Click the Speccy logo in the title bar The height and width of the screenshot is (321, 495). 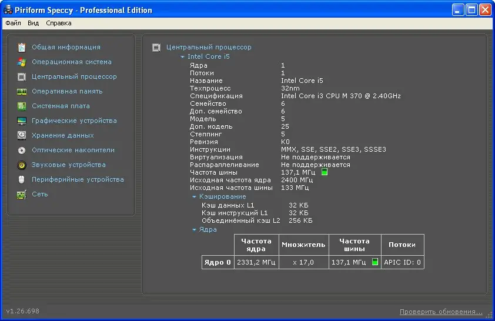tap(8, 10)
